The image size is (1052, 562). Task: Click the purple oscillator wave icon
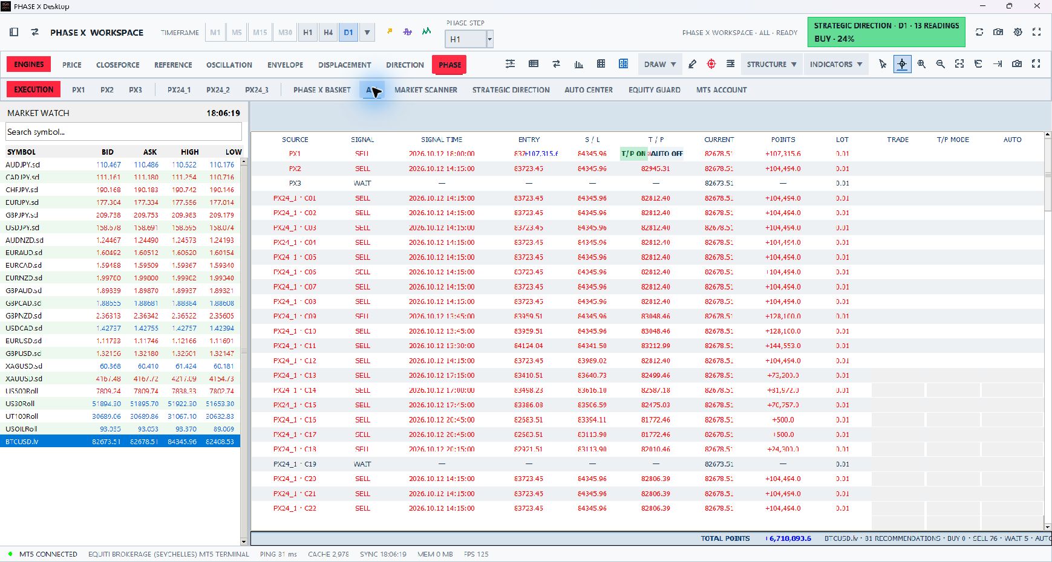coord(408,31)
